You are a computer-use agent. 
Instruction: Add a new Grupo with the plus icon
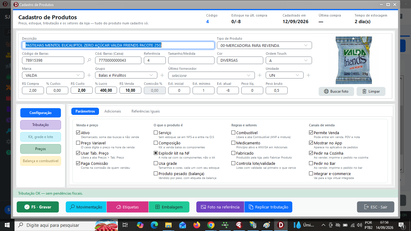(x=162, y=75)
